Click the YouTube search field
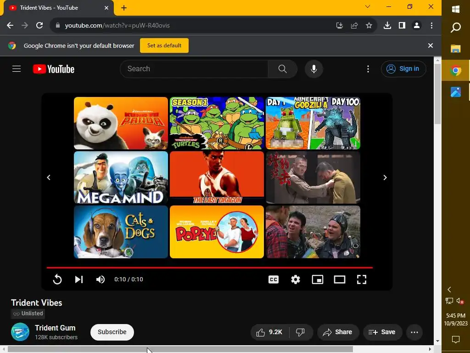This screenshot has width=470, height=353. [194, 69]
